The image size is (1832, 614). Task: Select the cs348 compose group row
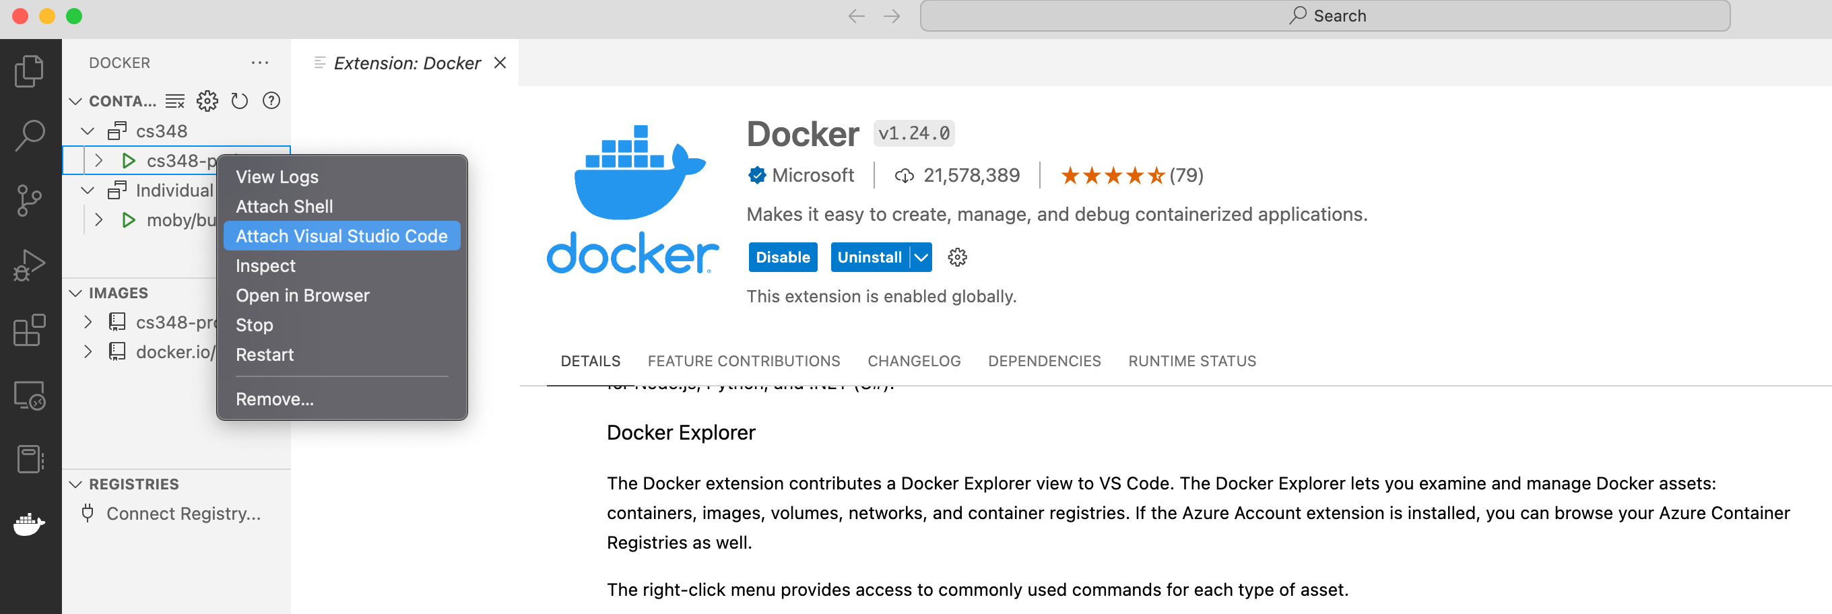(176, 131)
